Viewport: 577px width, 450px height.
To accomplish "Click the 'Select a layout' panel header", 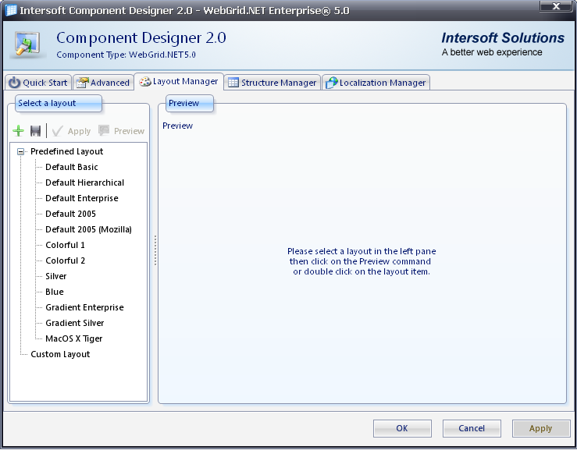I will point(58,103).
